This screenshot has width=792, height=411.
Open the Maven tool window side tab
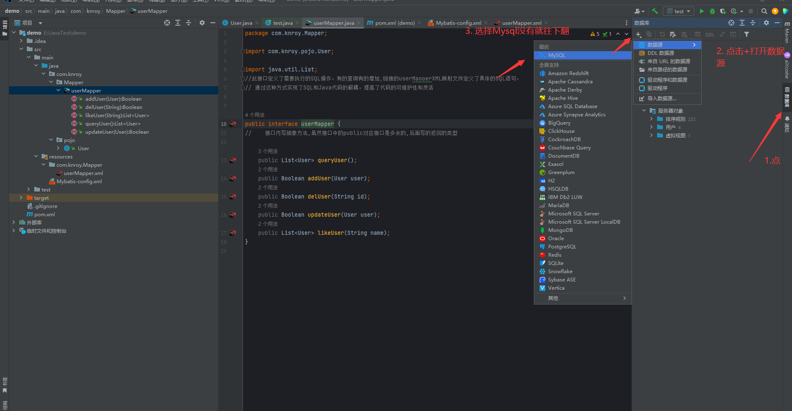[x=787, y=33]
